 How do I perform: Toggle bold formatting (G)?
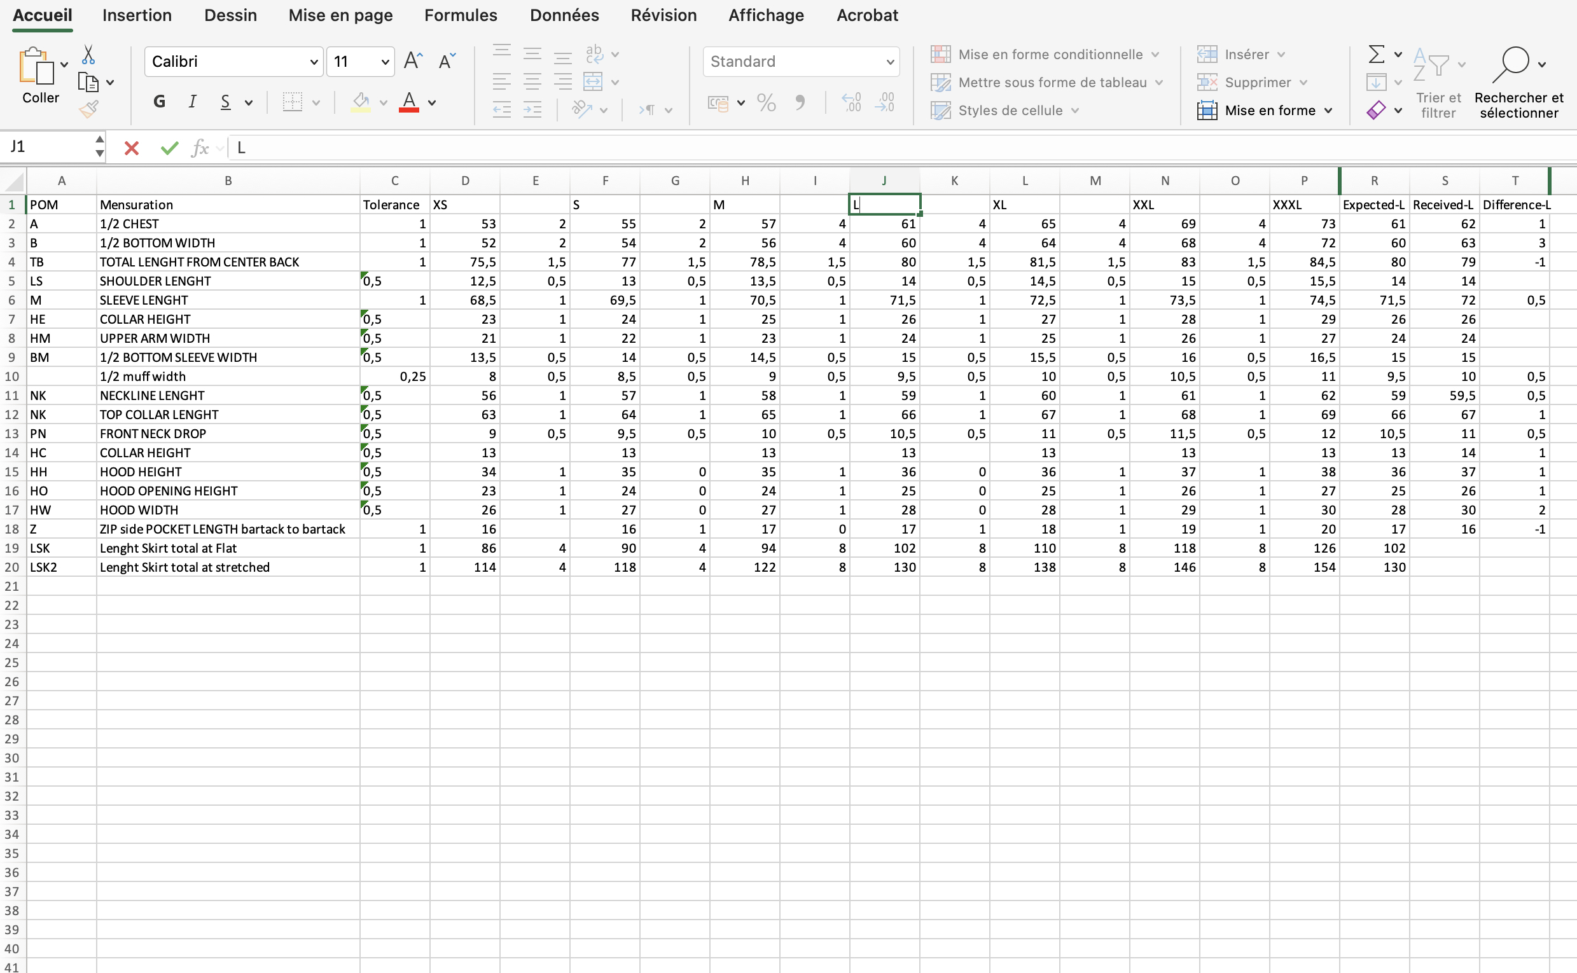tap(159, 102)
